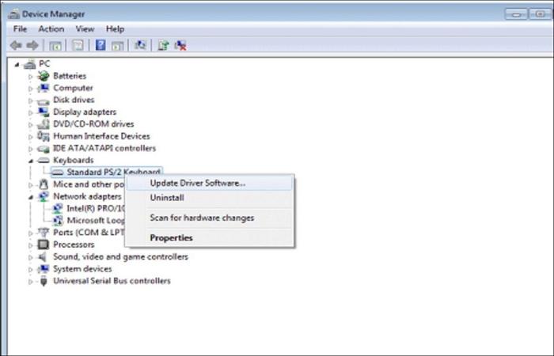Click the Computer category icon
The image size is (554, 356).
pos(44,88)
